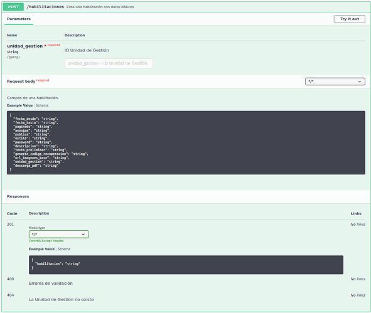Select the Parameters tab
This screenshot has height=313, width=371.
[x=19, y=19]
